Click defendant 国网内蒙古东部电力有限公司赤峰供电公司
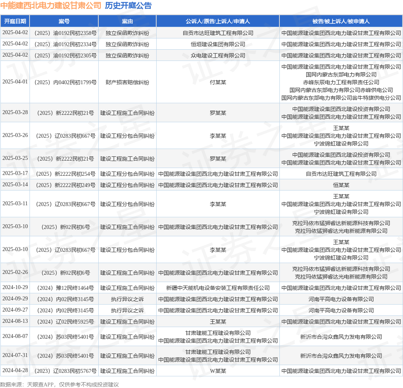Image resolution: width=403 pixels, height=388 pixels. pyautogui.click(x=341, y=90)
